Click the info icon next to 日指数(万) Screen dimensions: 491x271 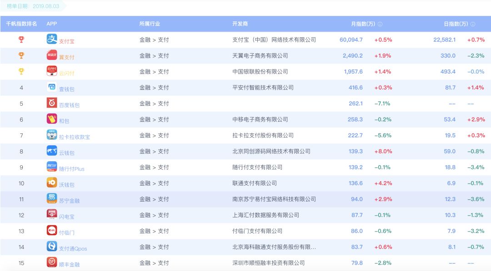pos(473,24)
